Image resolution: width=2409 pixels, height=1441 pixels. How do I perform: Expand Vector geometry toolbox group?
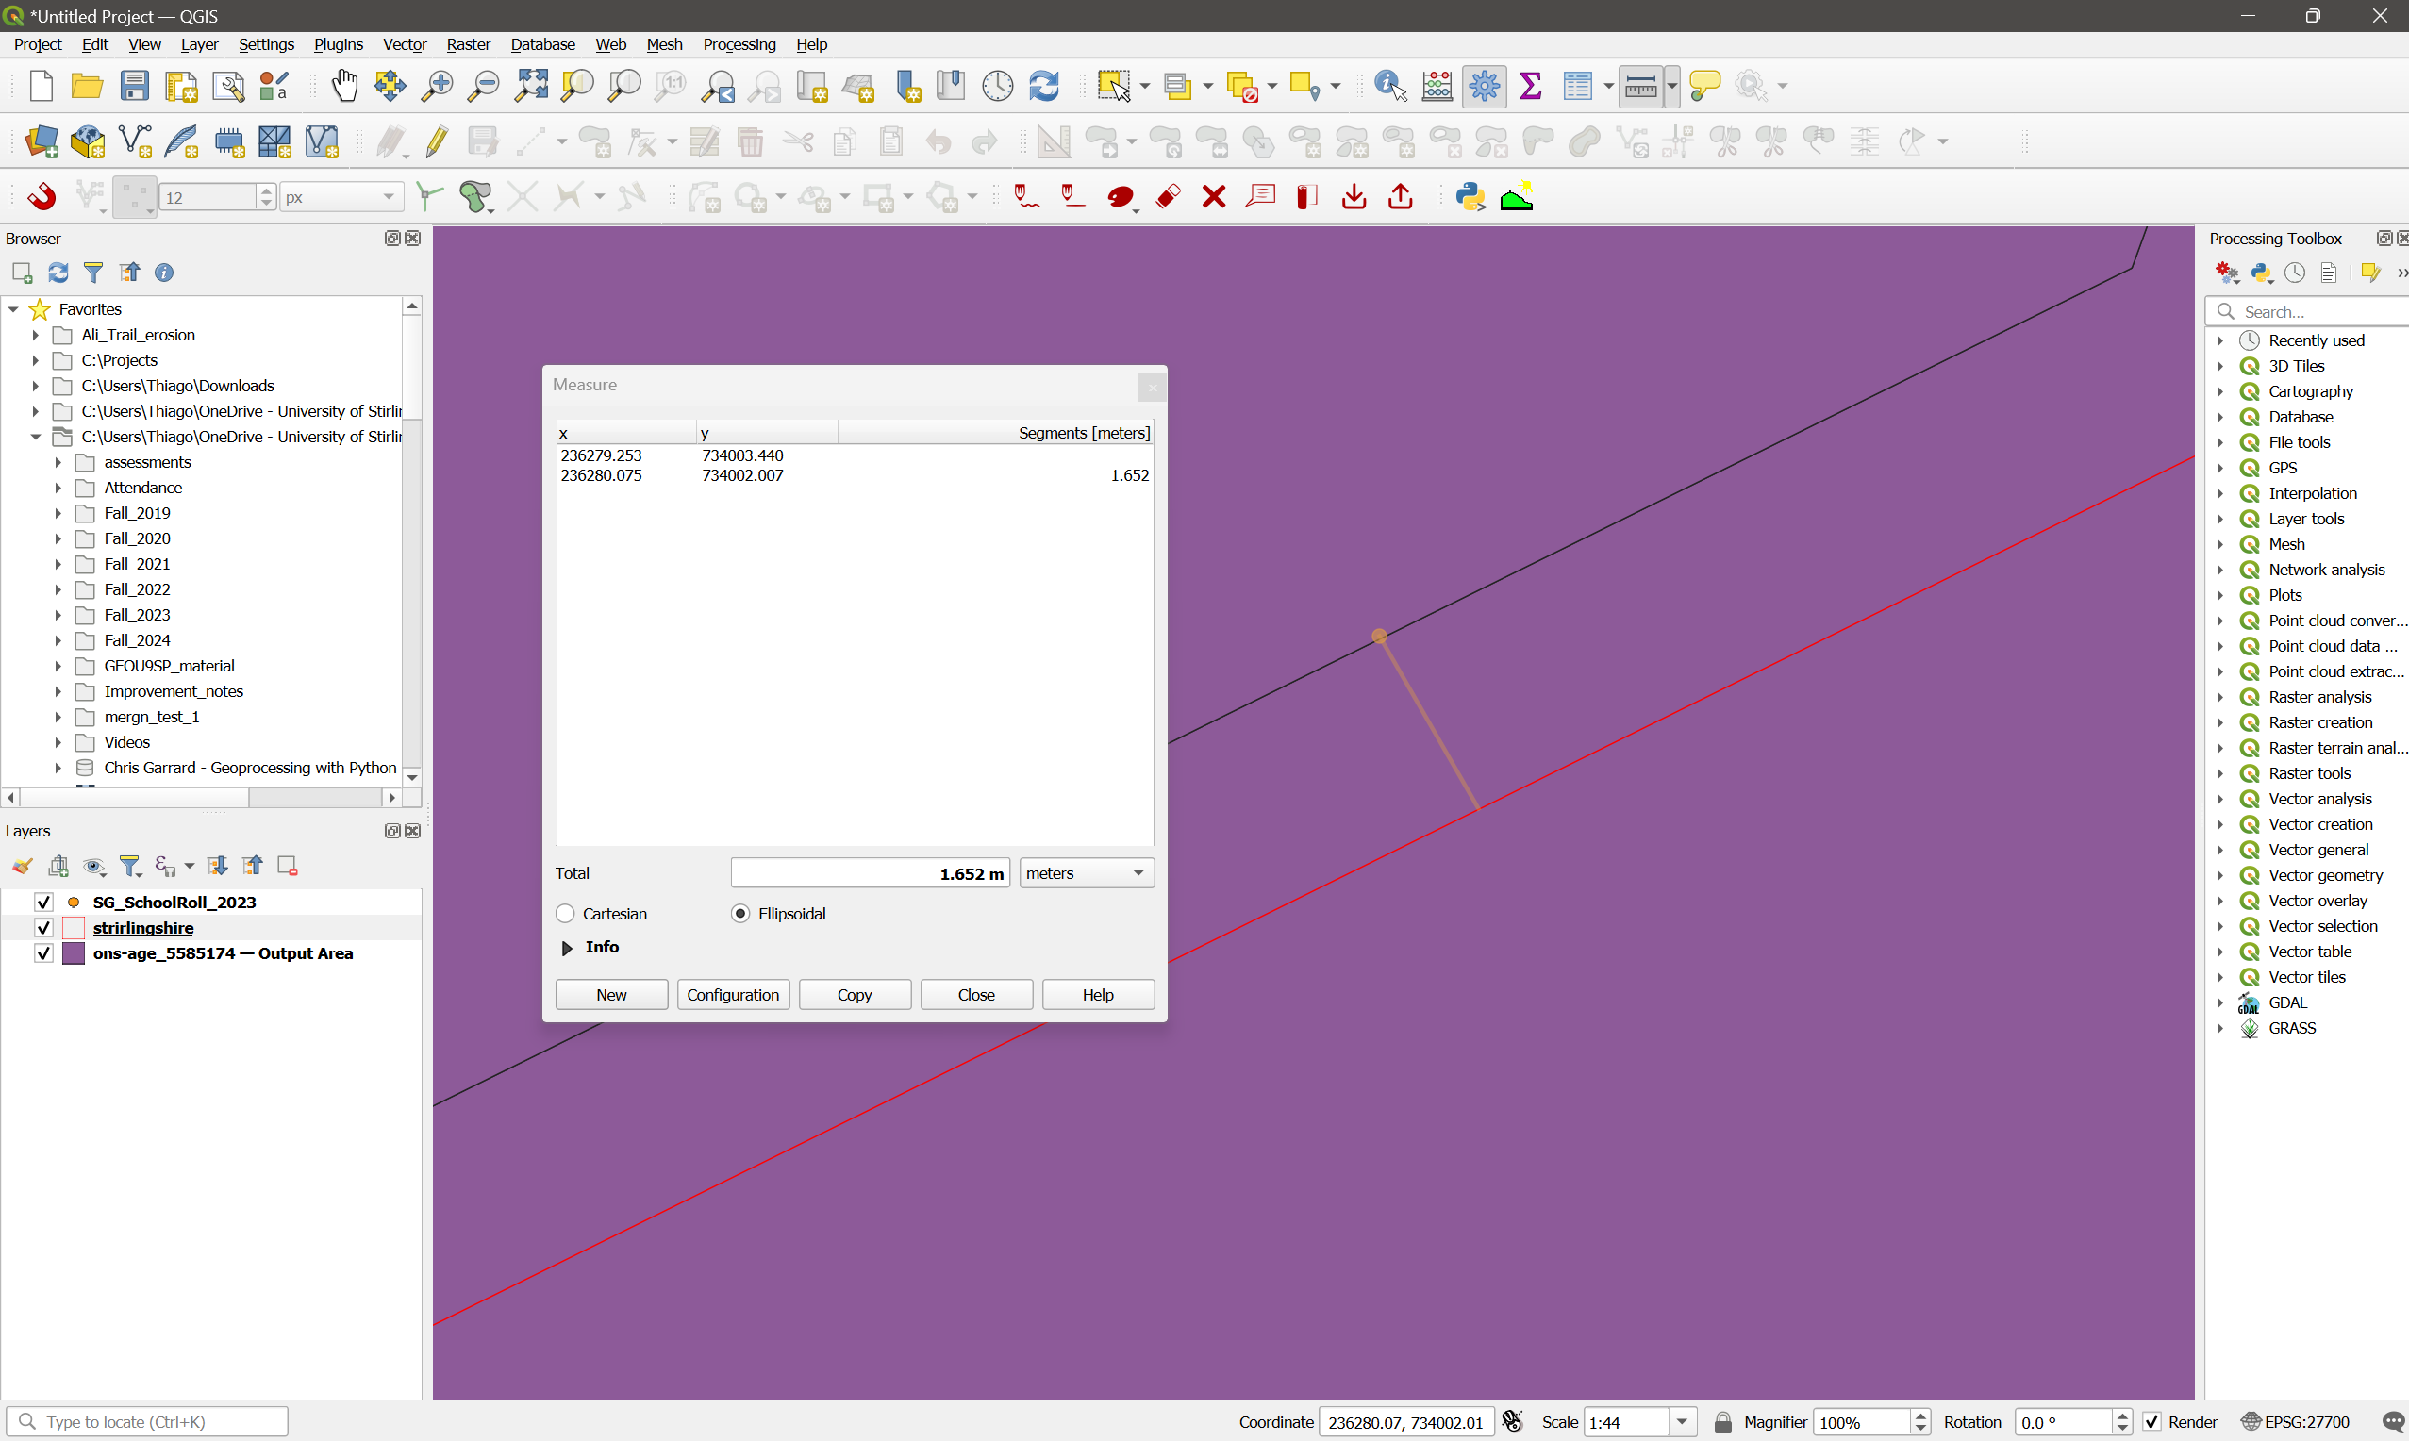[2219, 875]
